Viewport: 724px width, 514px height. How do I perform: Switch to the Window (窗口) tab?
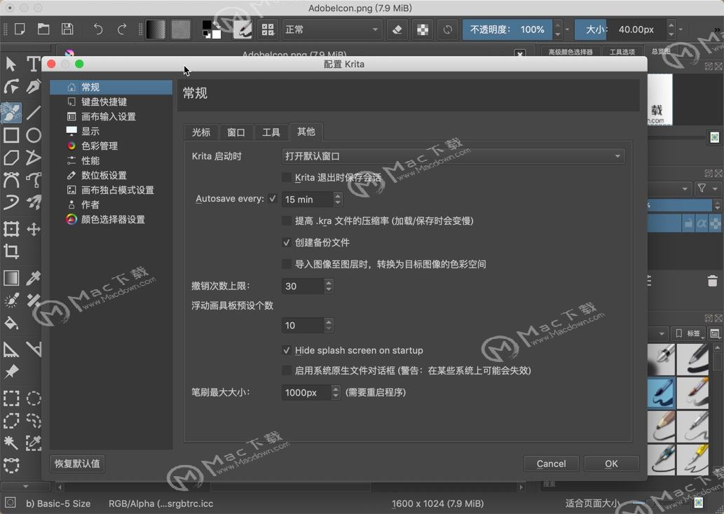[236, 132]
